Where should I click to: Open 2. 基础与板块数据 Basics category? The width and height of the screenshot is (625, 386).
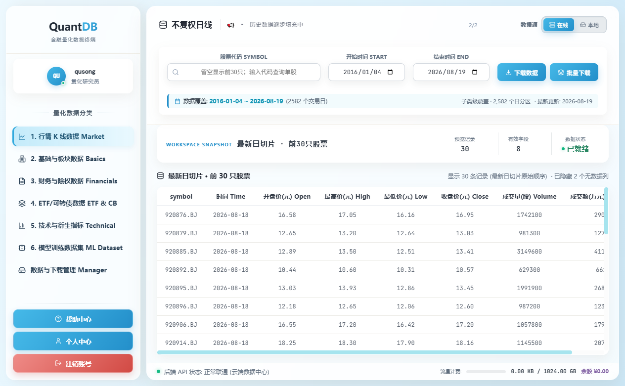(73, 159)
